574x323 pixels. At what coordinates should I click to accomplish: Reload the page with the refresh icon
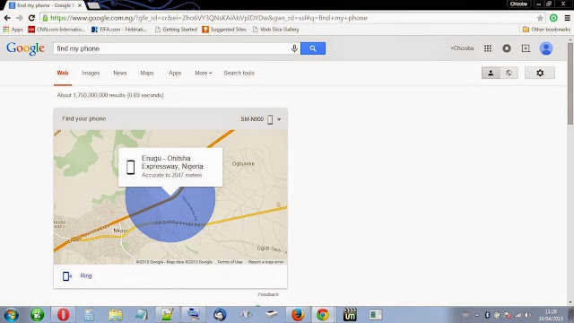(32, 18)
